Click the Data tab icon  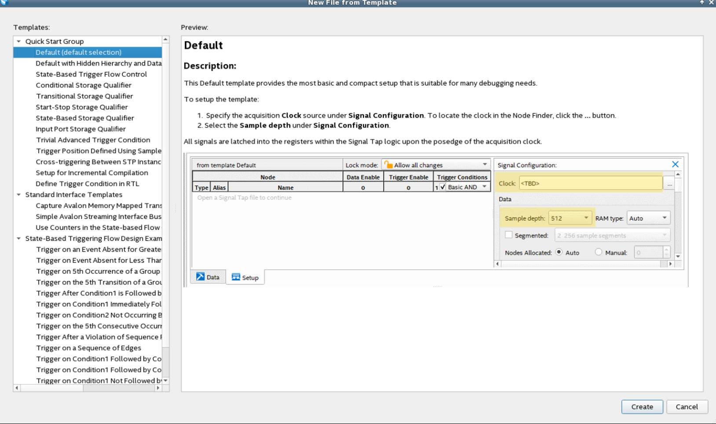[200, 277]
